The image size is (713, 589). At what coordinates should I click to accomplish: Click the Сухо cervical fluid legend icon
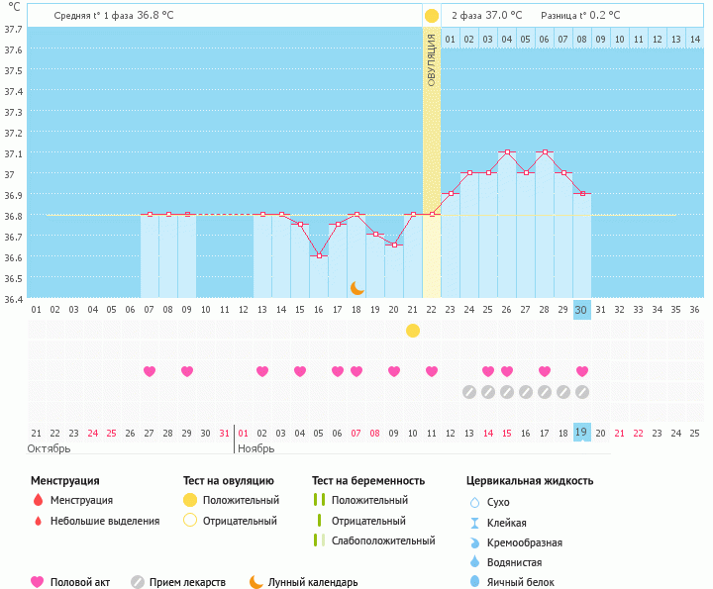(x=474, y=503)
